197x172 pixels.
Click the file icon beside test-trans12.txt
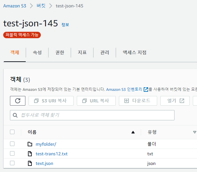[x=30, y=154]
